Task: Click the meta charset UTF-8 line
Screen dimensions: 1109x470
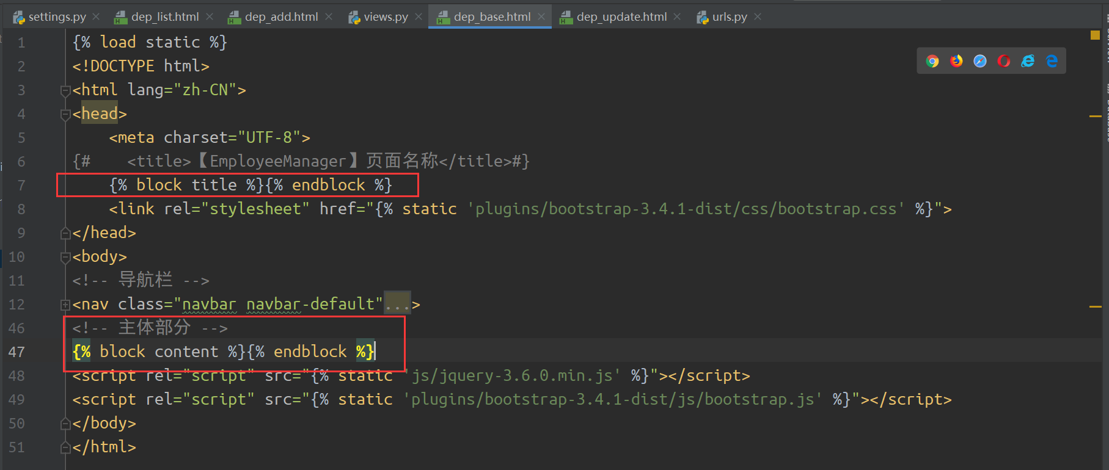Action: [x=210, y=137]
